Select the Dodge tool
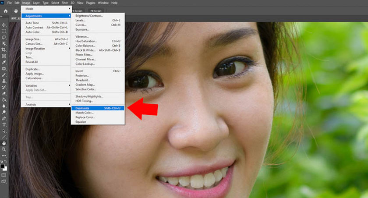 4,112
